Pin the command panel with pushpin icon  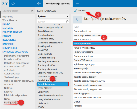32,11
